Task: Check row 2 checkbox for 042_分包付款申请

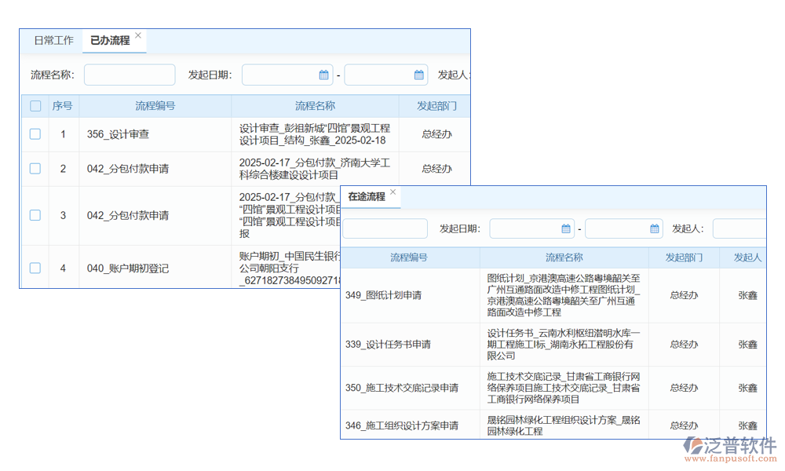Action: pyautogui.click(x=35, y=169)
